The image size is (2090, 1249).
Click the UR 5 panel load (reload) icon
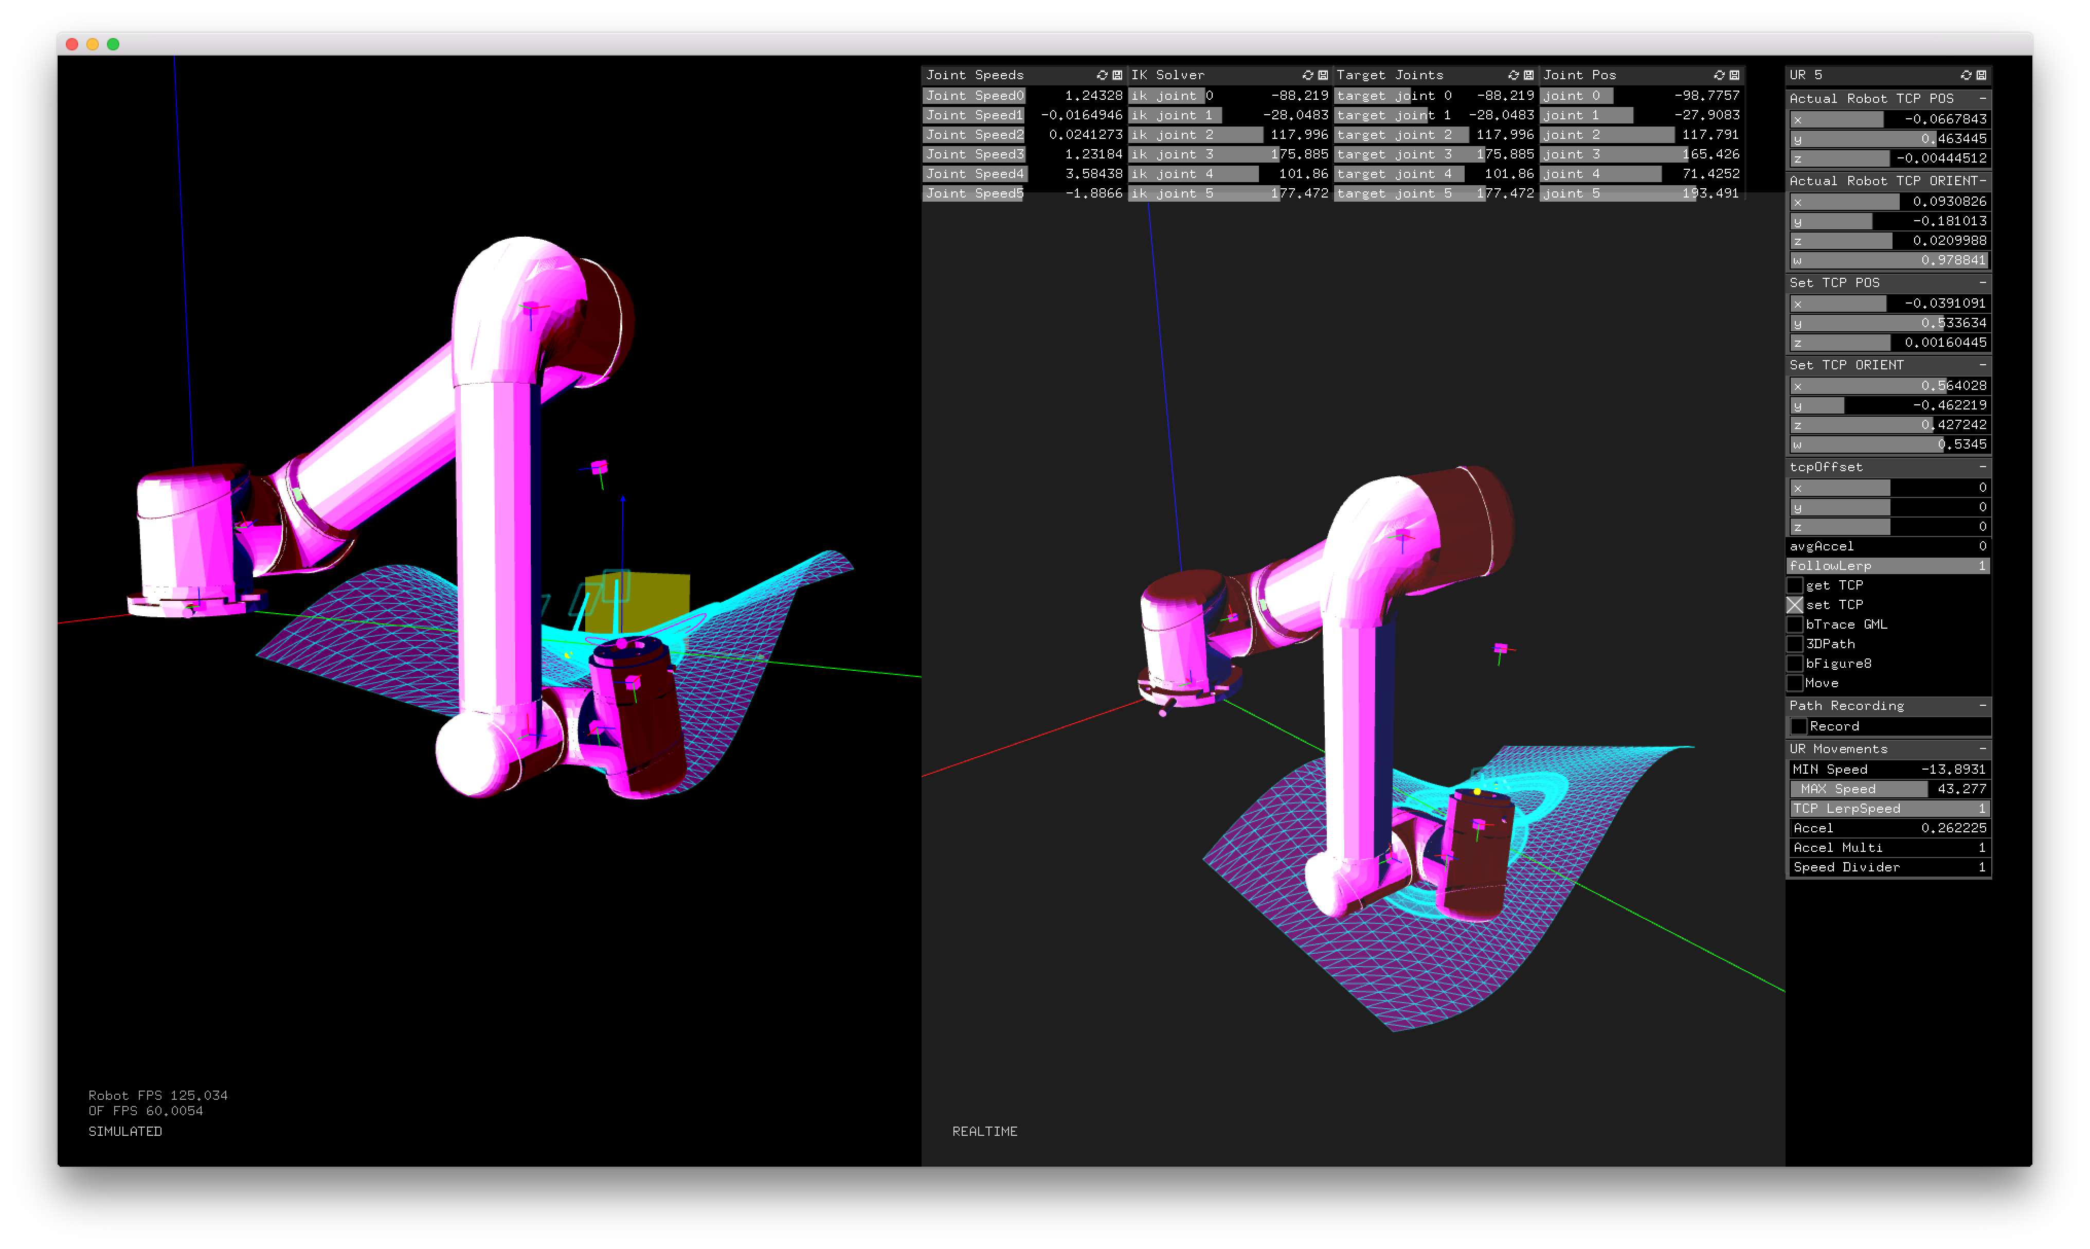(1966, 75)
